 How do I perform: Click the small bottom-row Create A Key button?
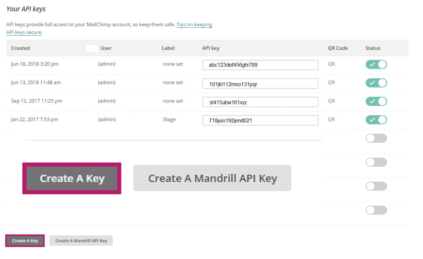coord(25,240)
